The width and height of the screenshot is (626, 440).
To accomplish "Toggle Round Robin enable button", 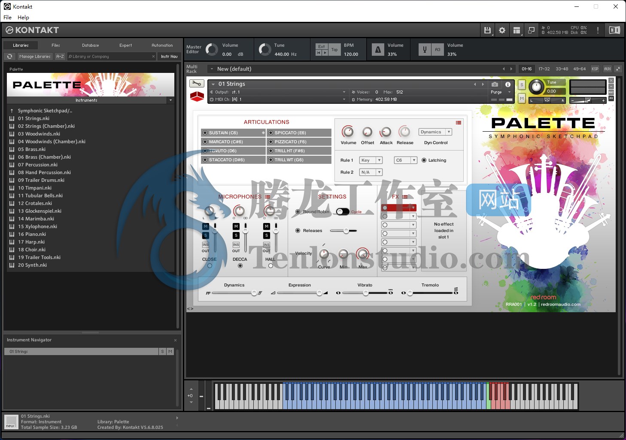I will [298, 212].
